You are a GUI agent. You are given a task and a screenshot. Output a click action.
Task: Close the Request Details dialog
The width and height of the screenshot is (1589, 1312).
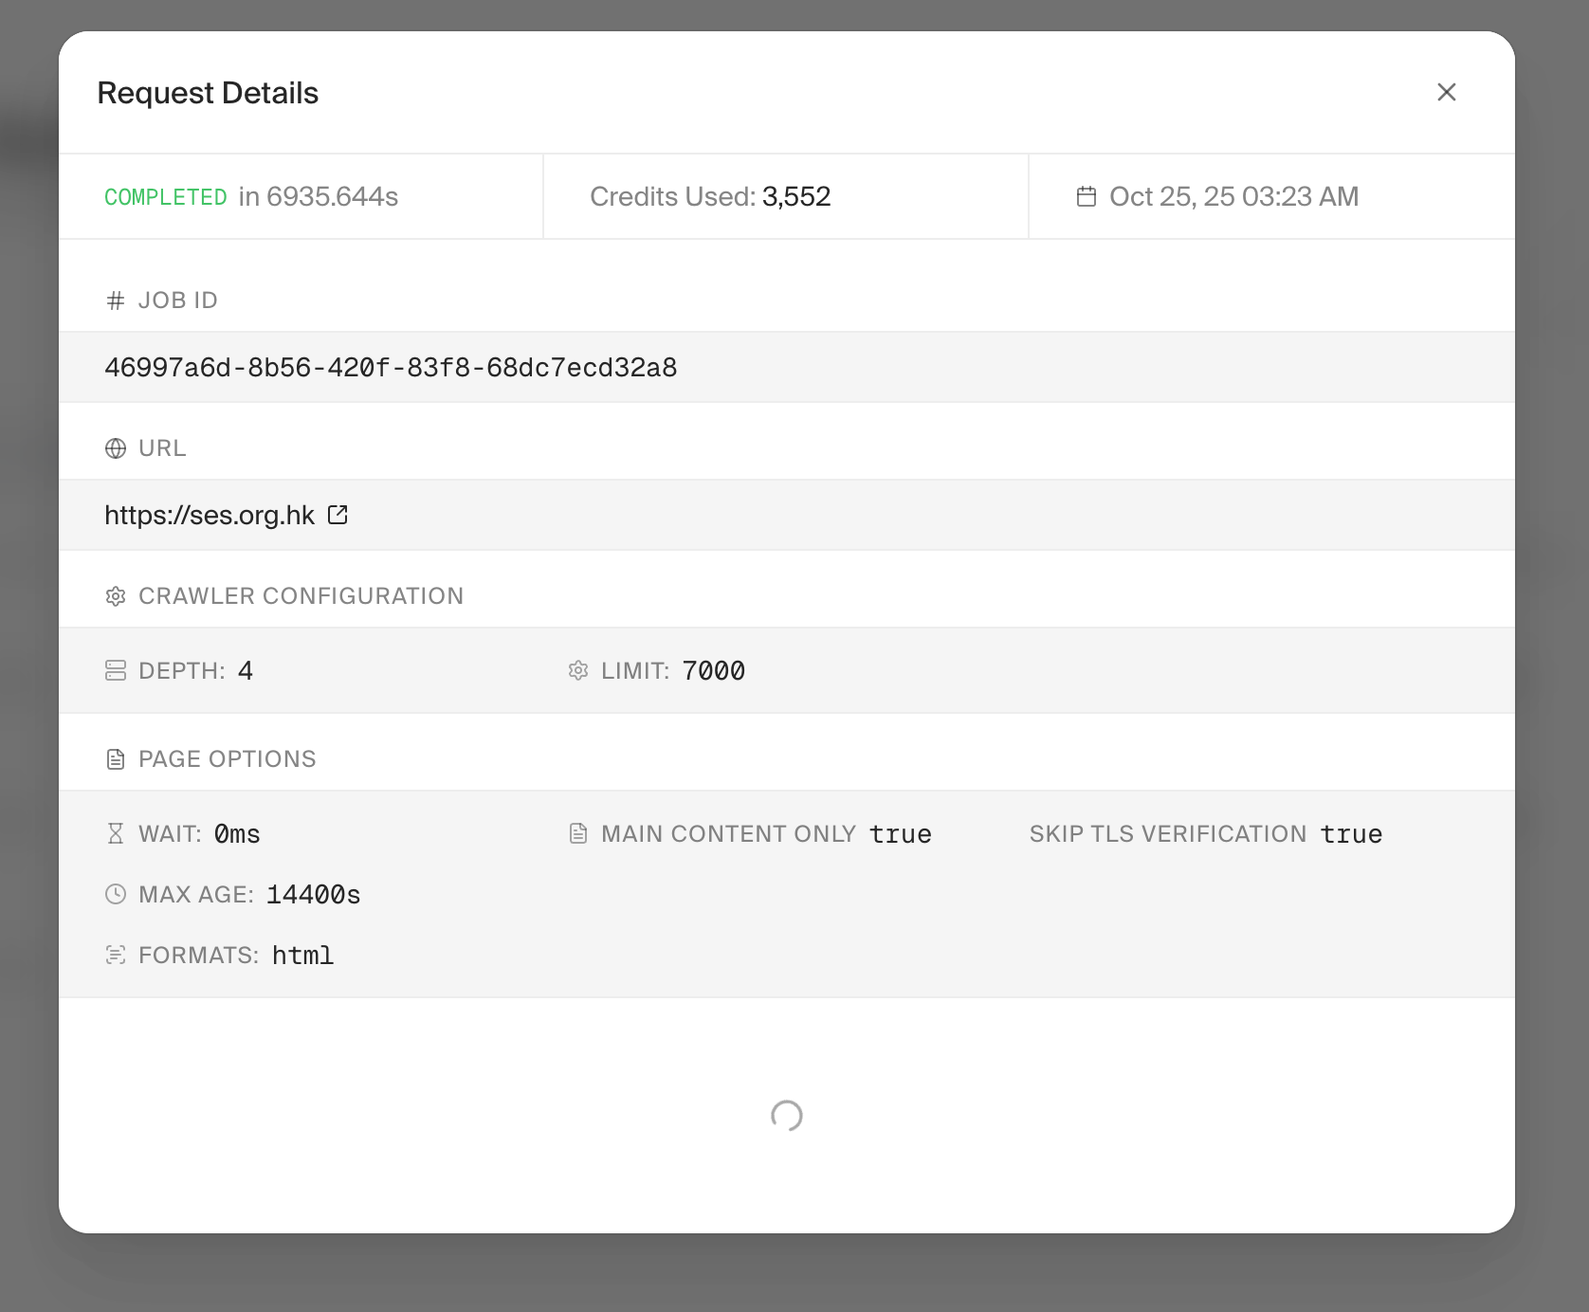1446,92
